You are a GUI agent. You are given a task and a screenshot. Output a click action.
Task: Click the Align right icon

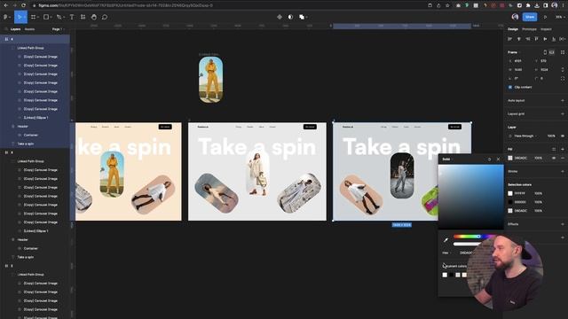(527, 39)
